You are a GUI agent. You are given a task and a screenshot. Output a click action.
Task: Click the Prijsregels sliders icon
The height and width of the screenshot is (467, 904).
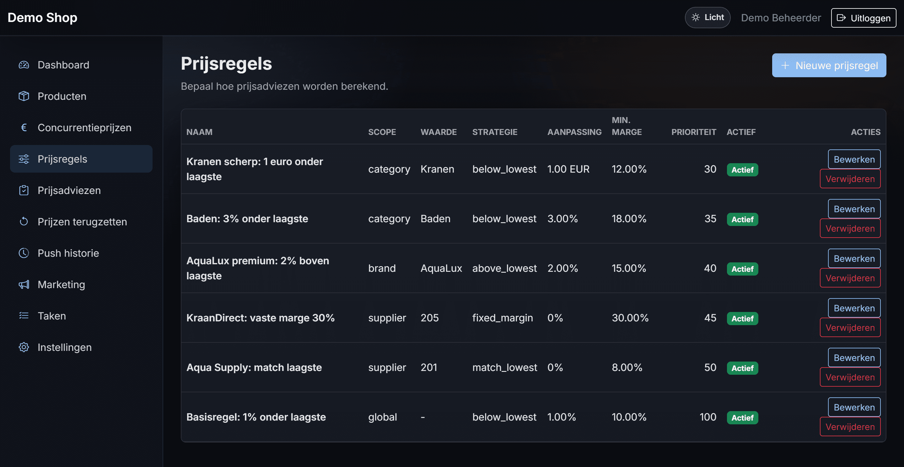click(24, 159)
